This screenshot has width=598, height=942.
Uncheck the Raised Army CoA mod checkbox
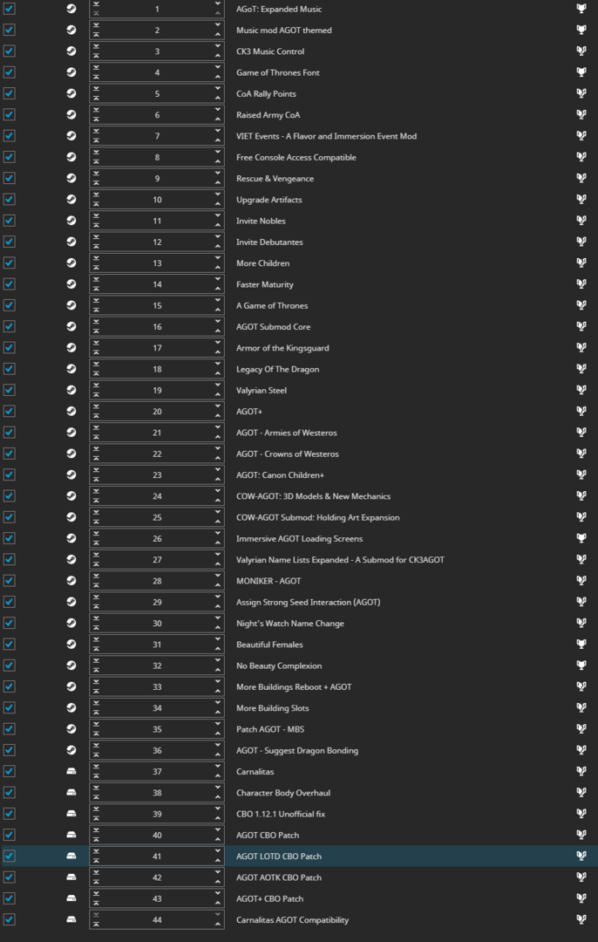point(9,115)
